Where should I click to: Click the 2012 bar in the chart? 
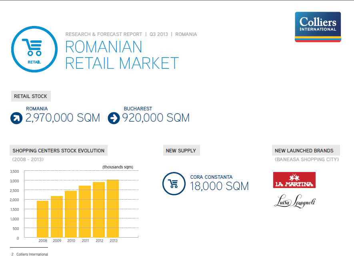(x=99, y=210)
